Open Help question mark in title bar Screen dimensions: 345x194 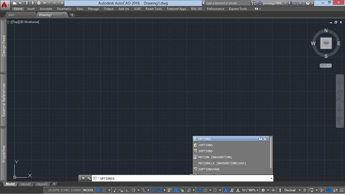(x=308, y=3)
